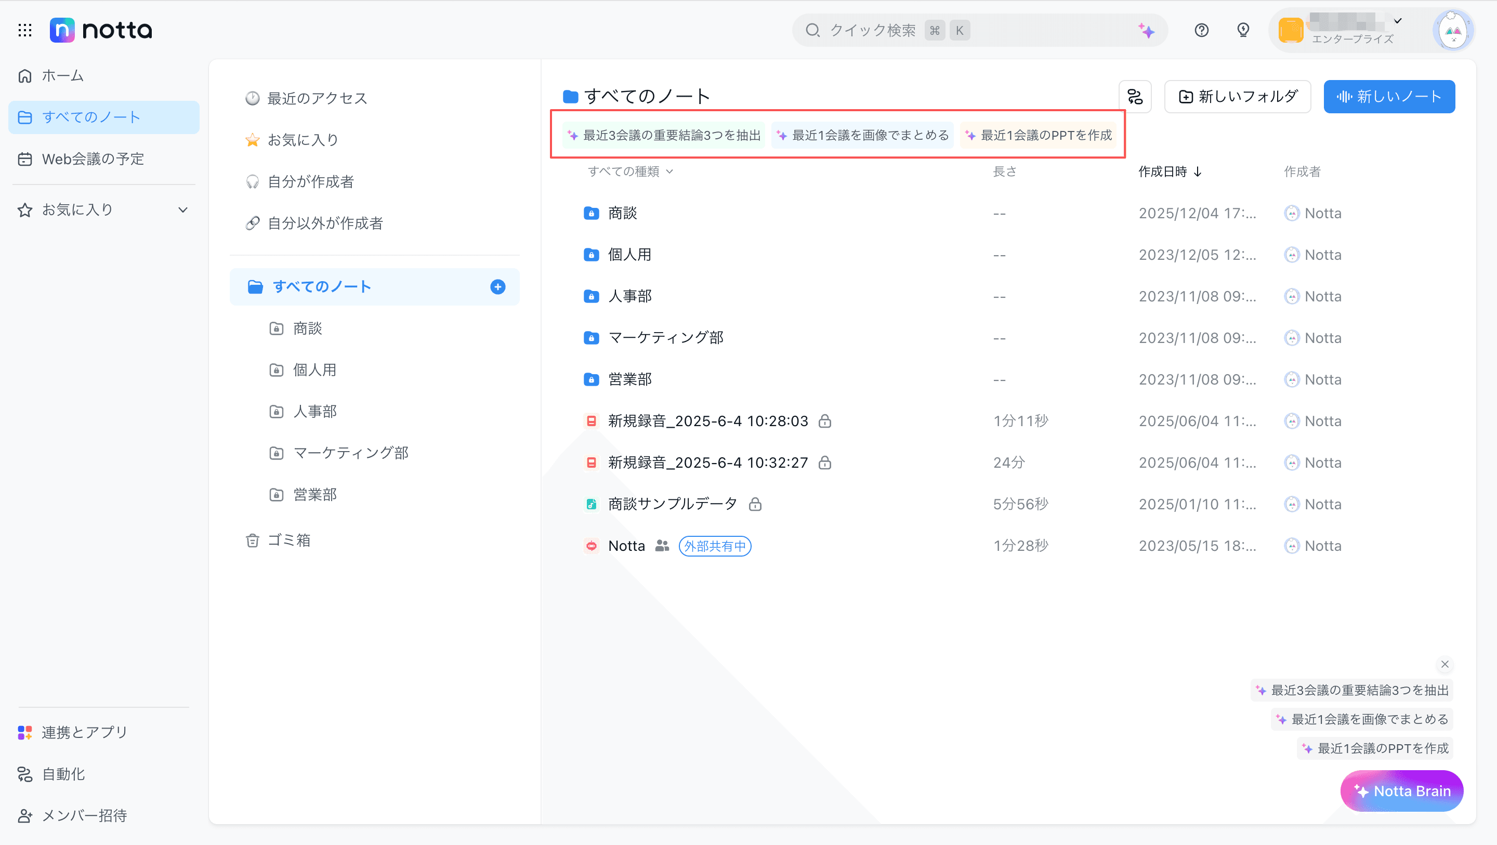Click the lock icon on 商談サンプルデータ
Screen dimensions: 1497x845
[x=755, y=505]
